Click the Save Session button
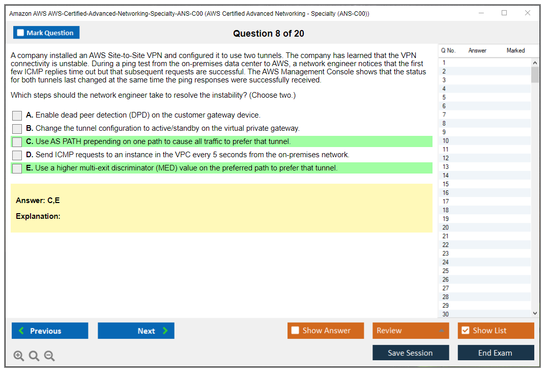 coord(411,353)
